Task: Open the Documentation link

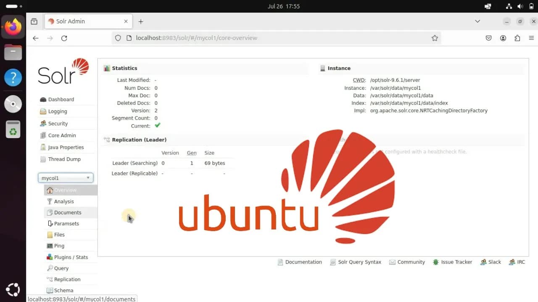Action: click(303, 262)
